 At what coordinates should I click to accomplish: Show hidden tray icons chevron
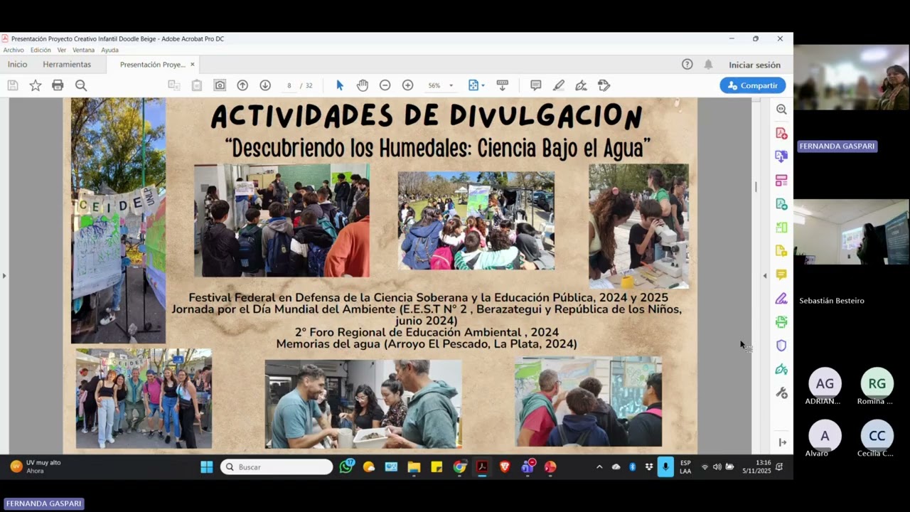[599, 467]
